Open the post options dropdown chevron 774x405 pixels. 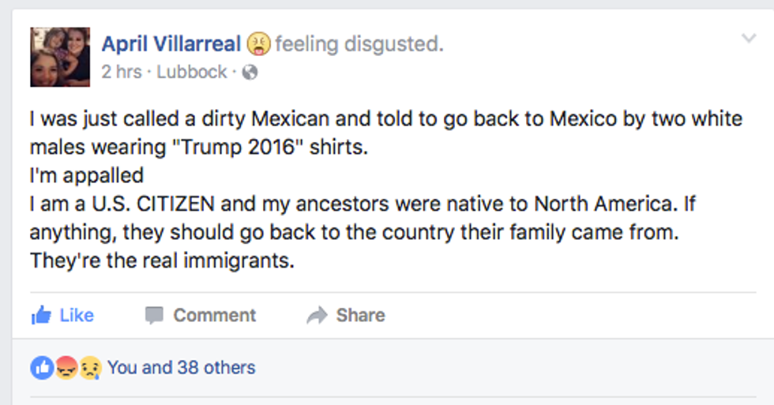click(x=749, y=39)
